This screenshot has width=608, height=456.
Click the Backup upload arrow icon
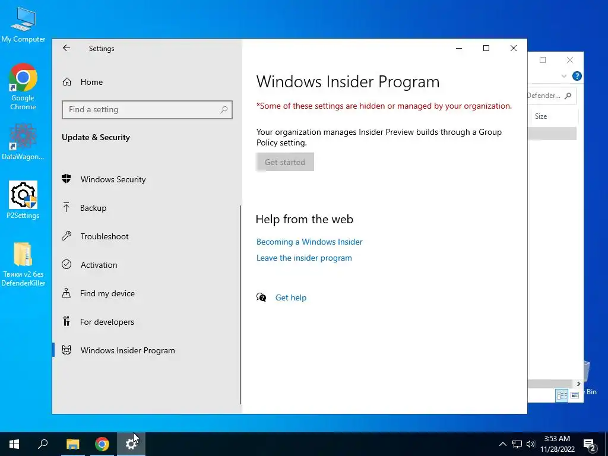pos(66,207)
